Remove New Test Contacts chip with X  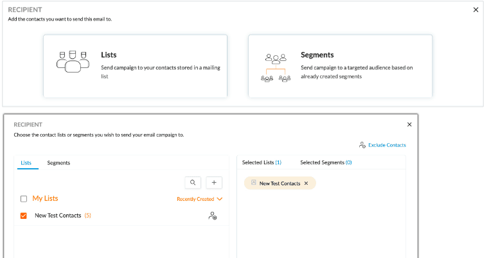pyautogui.click(x=306, y=184)
